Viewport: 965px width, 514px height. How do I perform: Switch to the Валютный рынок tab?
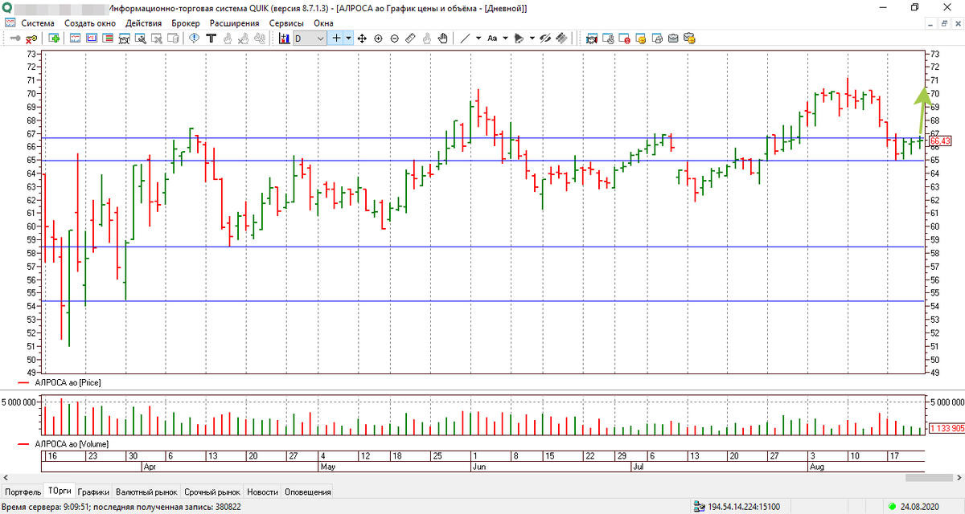[x=146, y=492]
